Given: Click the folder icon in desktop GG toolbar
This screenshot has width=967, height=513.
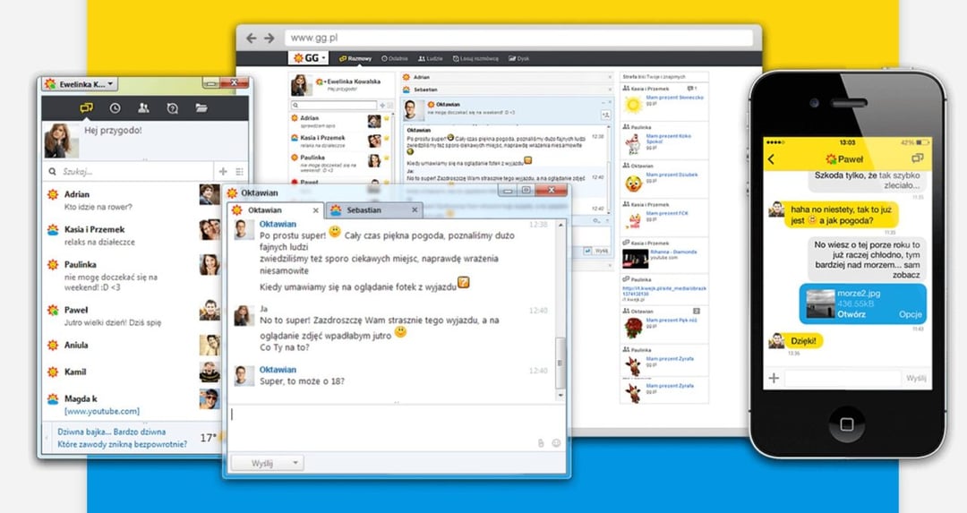Looking at the screenshot, I should (201, 108).
